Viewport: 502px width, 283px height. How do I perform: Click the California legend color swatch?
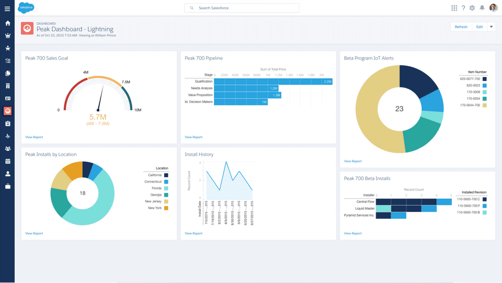[166, 175]
